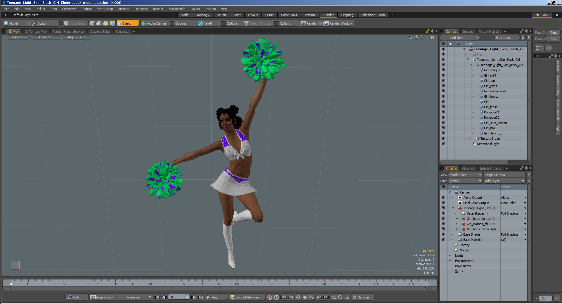This screenshot has width=562, height=304.
Task: Toggle Girl_hair visibility eye
Action: (443, 128)
